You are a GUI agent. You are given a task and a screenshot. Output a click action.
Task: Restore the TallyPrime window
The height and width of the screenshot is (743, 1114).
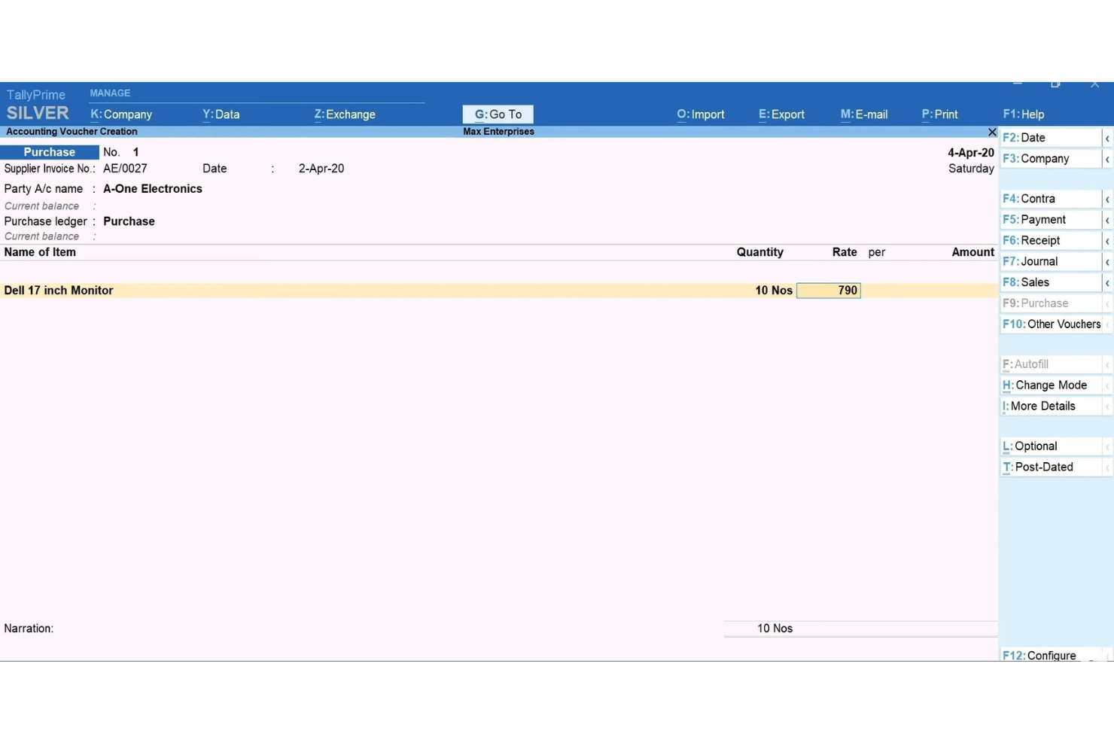(1055, 84)
